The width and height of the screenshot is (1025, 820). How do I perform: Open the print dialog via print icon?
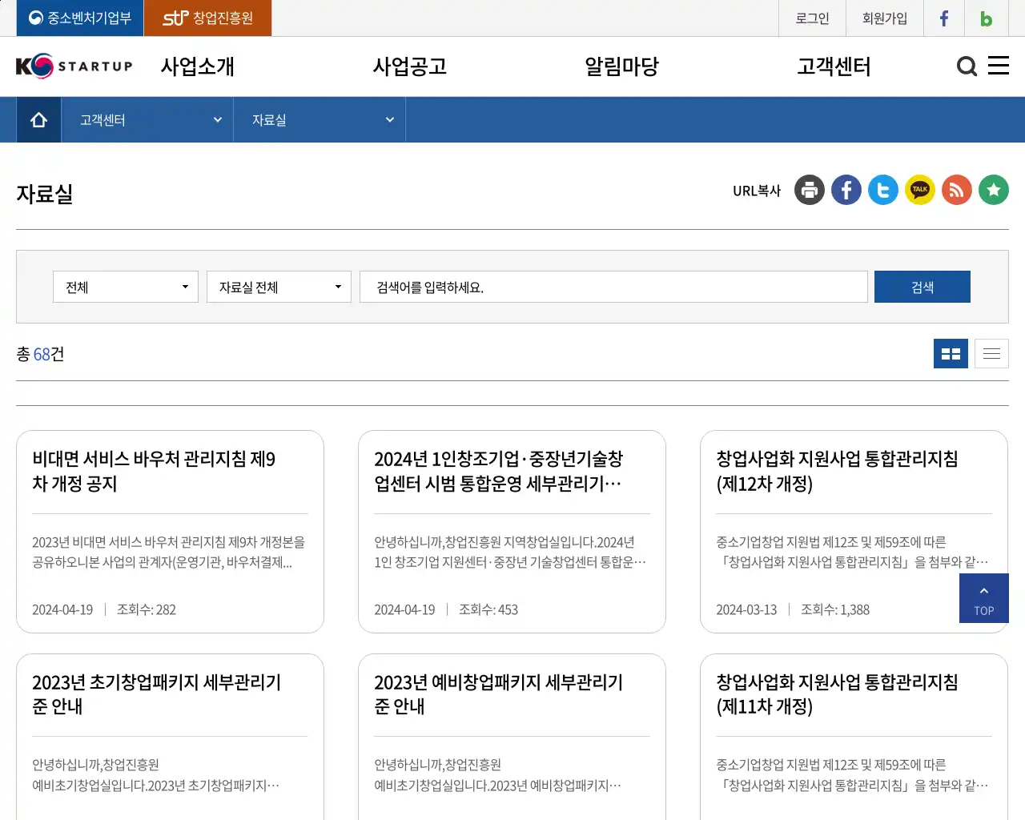point(810,190)
